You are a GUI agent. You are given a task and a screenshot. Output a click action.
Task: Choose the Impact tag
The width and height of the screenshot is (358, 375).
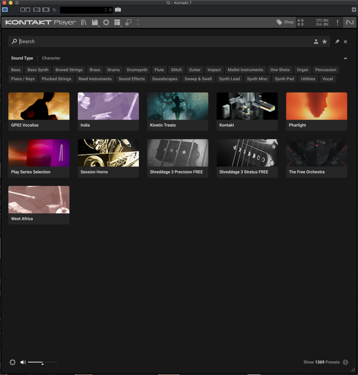[x=214, y=70]
